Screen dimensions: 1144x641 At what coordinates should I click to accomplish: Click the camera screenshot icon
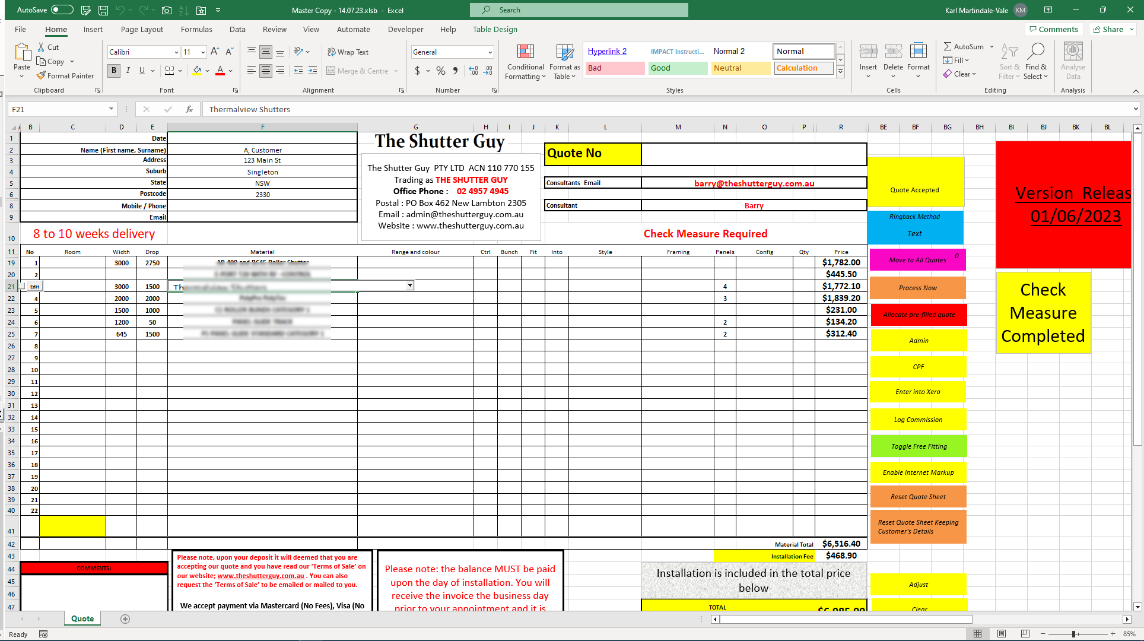(x=167, y=10)
